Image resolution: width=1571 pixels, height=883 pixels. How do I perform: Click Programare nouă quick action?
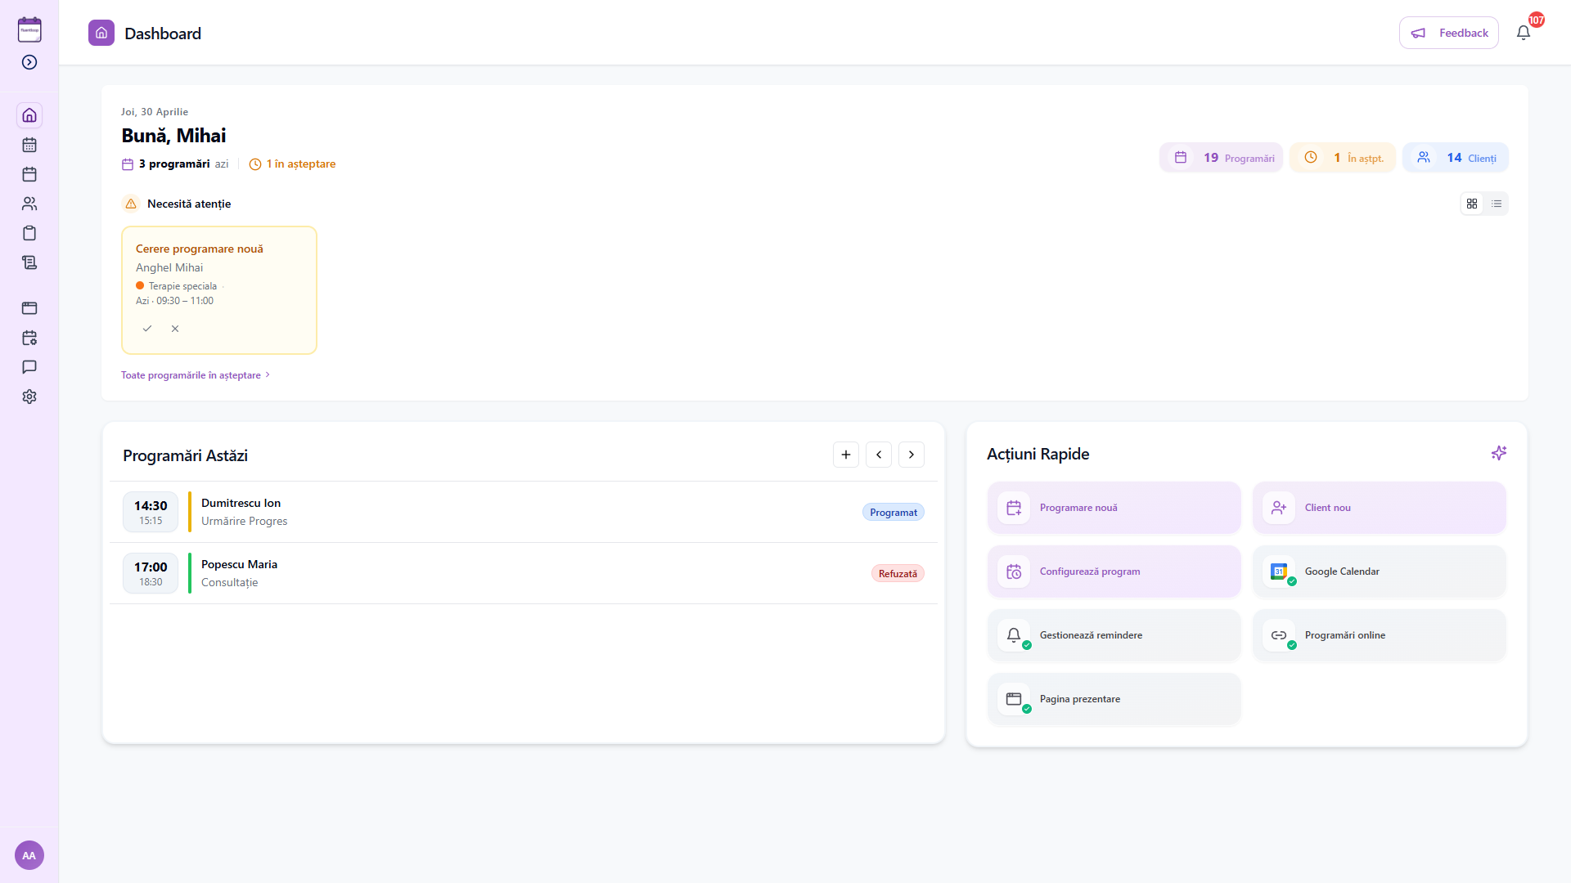click(x=1114, y=508)
